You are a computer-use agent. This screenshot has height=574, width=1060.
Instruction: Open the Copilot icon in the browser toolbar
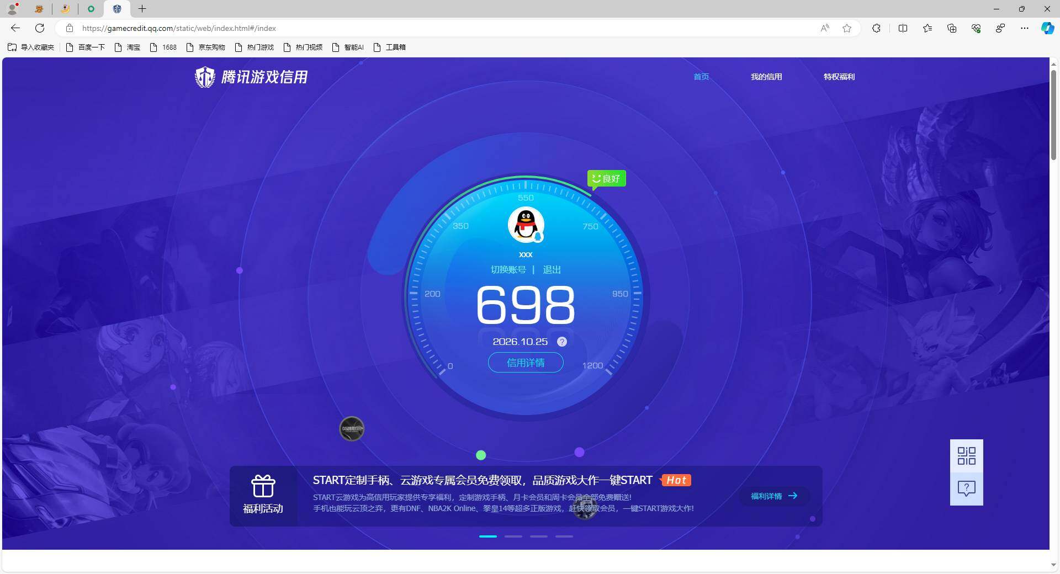coord(1047,28)
